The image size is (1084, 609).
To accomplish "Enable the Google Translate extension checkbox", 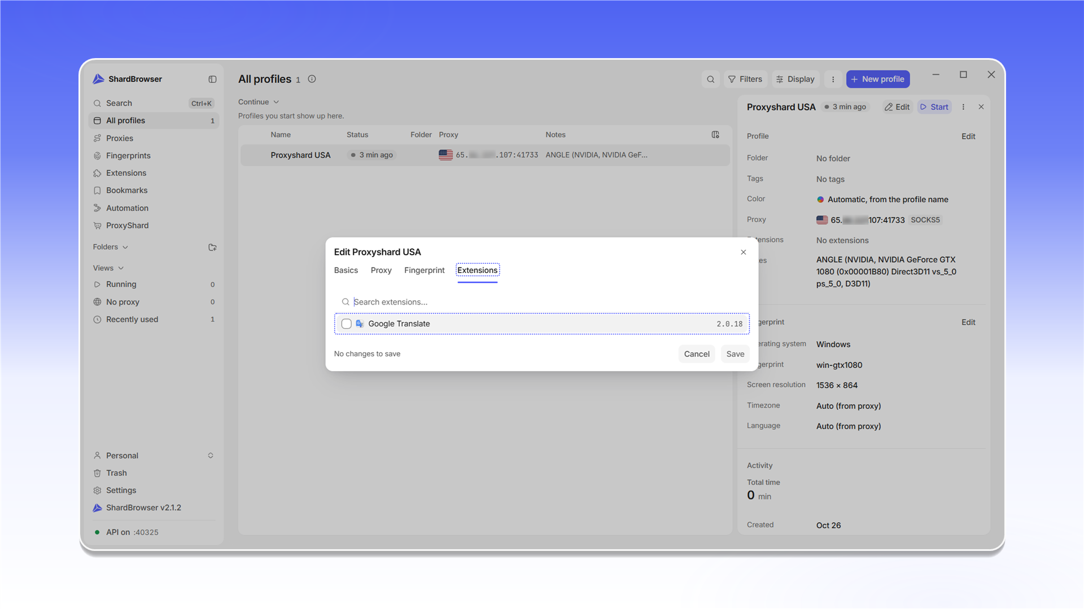I will [x=347, y=324].
